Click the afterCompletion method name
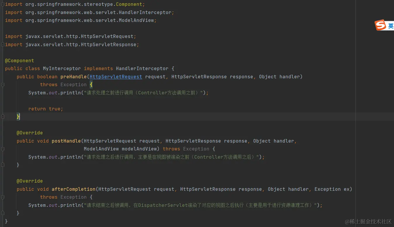394x227 pixels. click(74, 189)
